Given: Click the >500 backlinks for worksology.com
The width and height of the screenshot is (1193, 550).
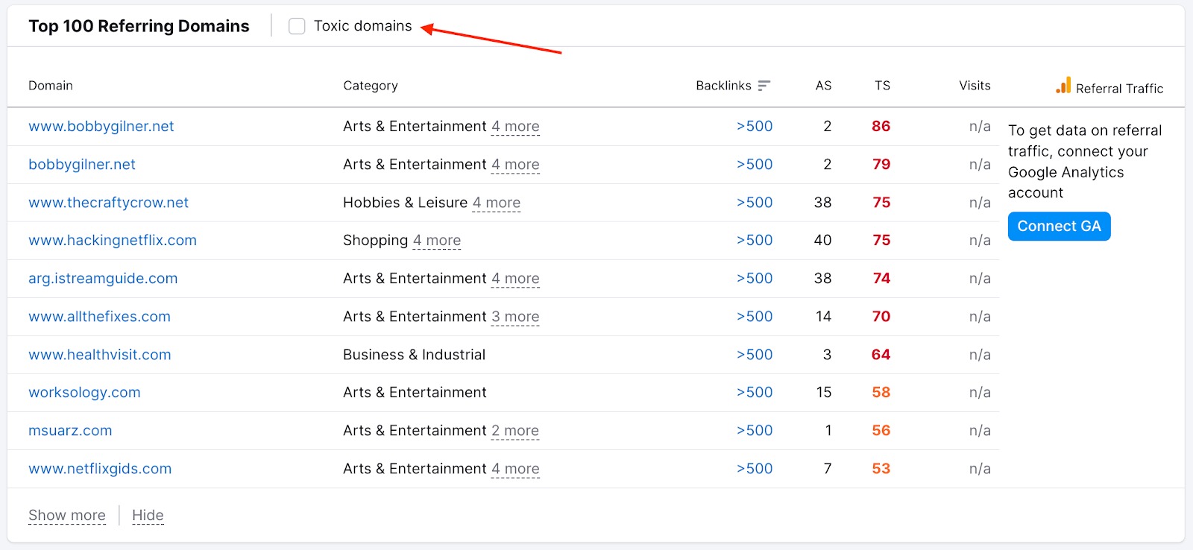Looking at the screenshot, I should pyautogui.click(x=755, y=393).
